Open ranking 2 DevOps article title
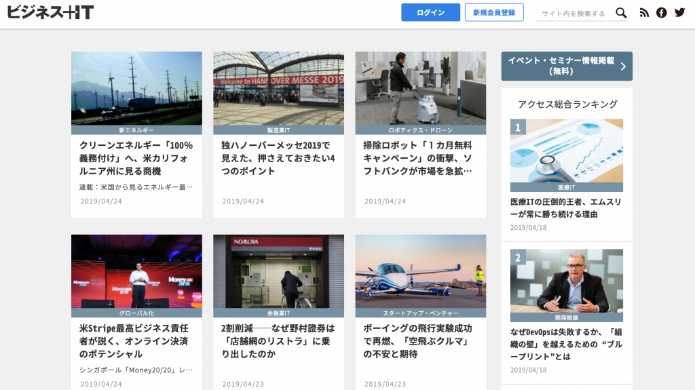Screen dimensions: 695x390 tap(567, 345)
